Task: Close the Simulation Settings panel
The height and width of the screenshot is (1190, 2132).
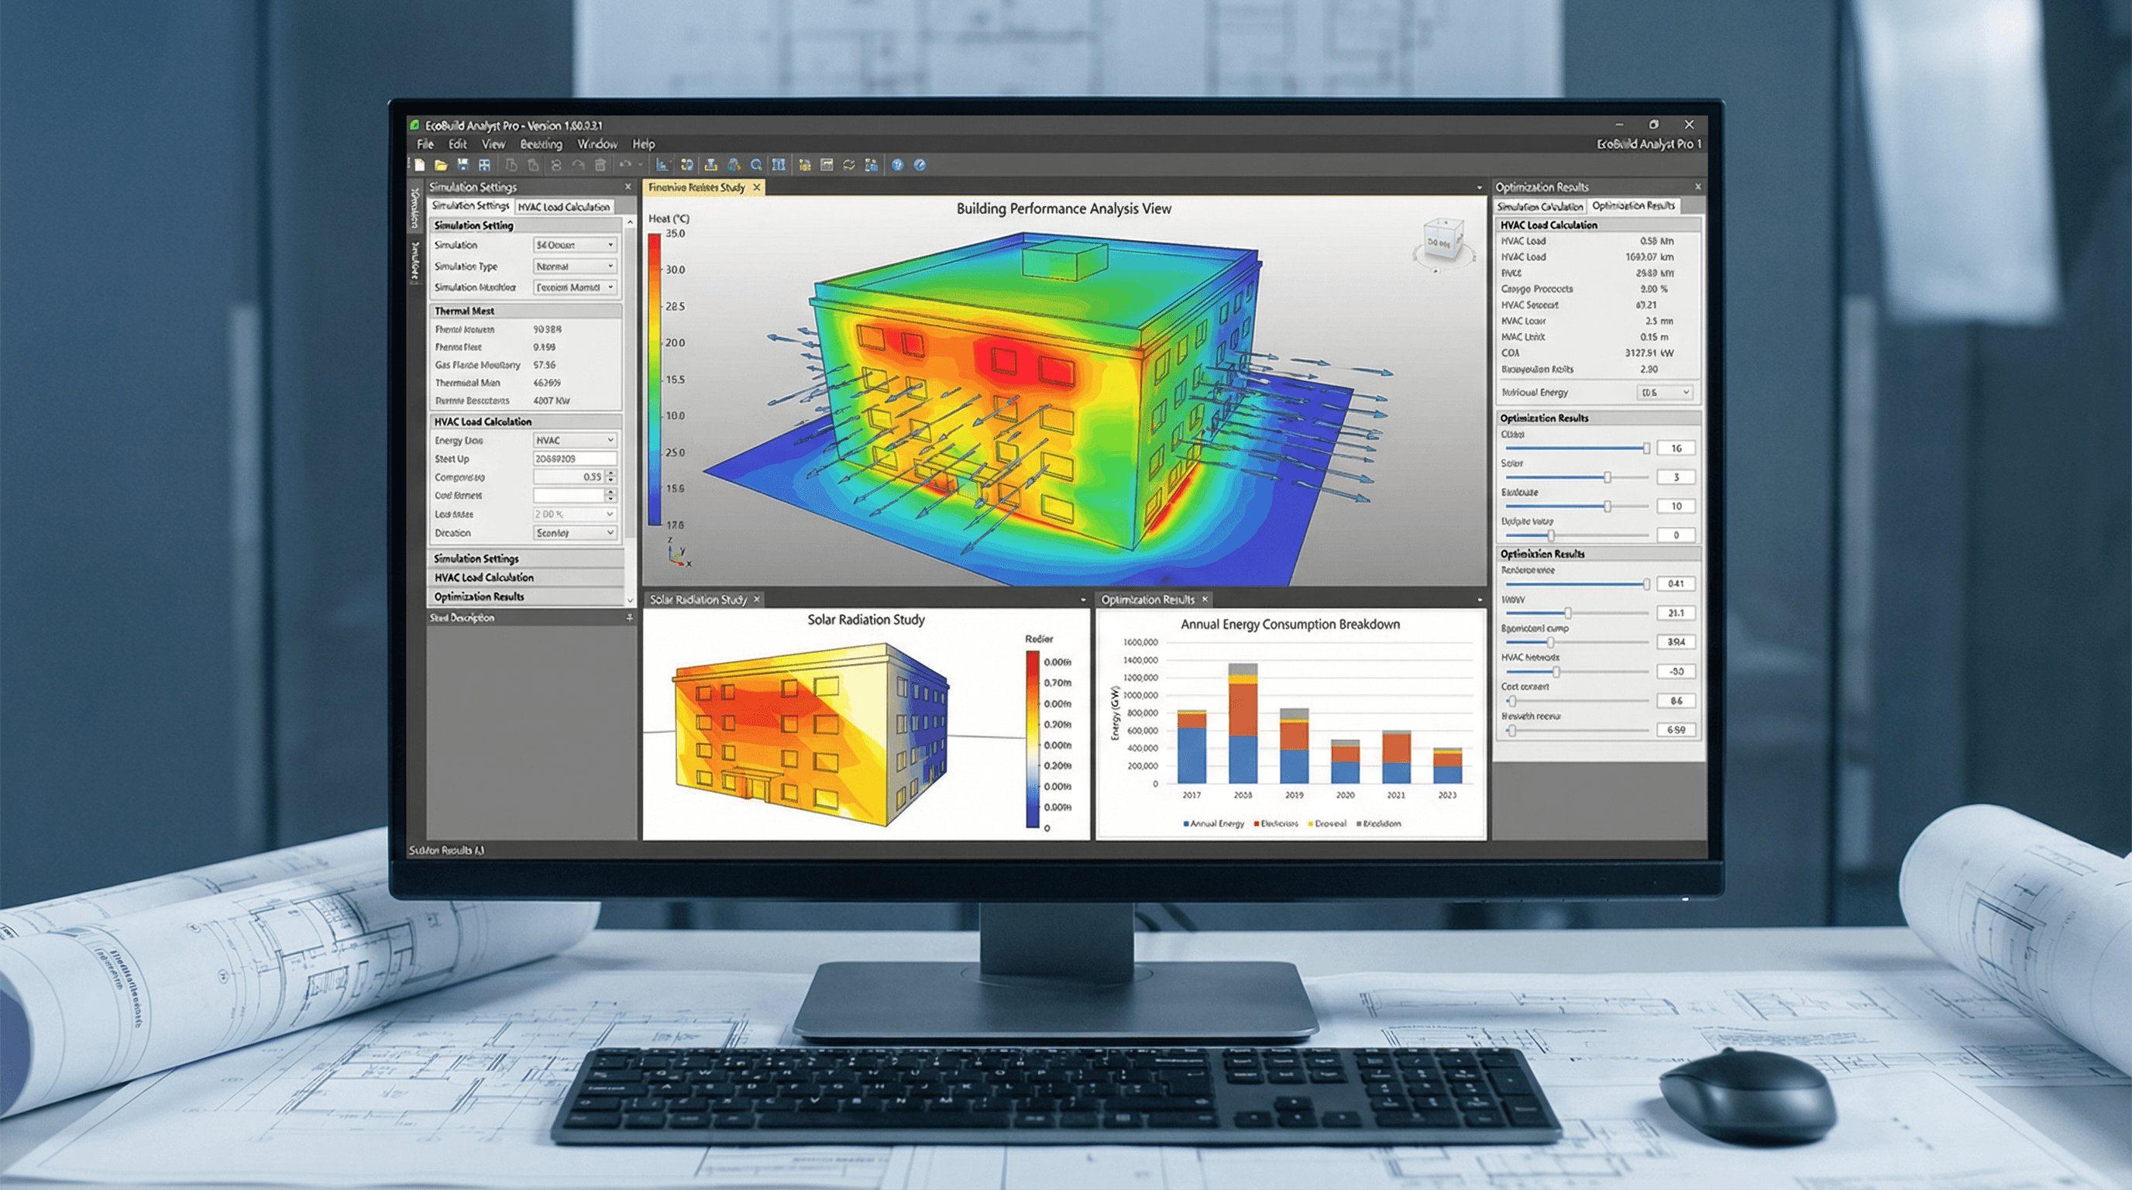Action: coord(628,187)
